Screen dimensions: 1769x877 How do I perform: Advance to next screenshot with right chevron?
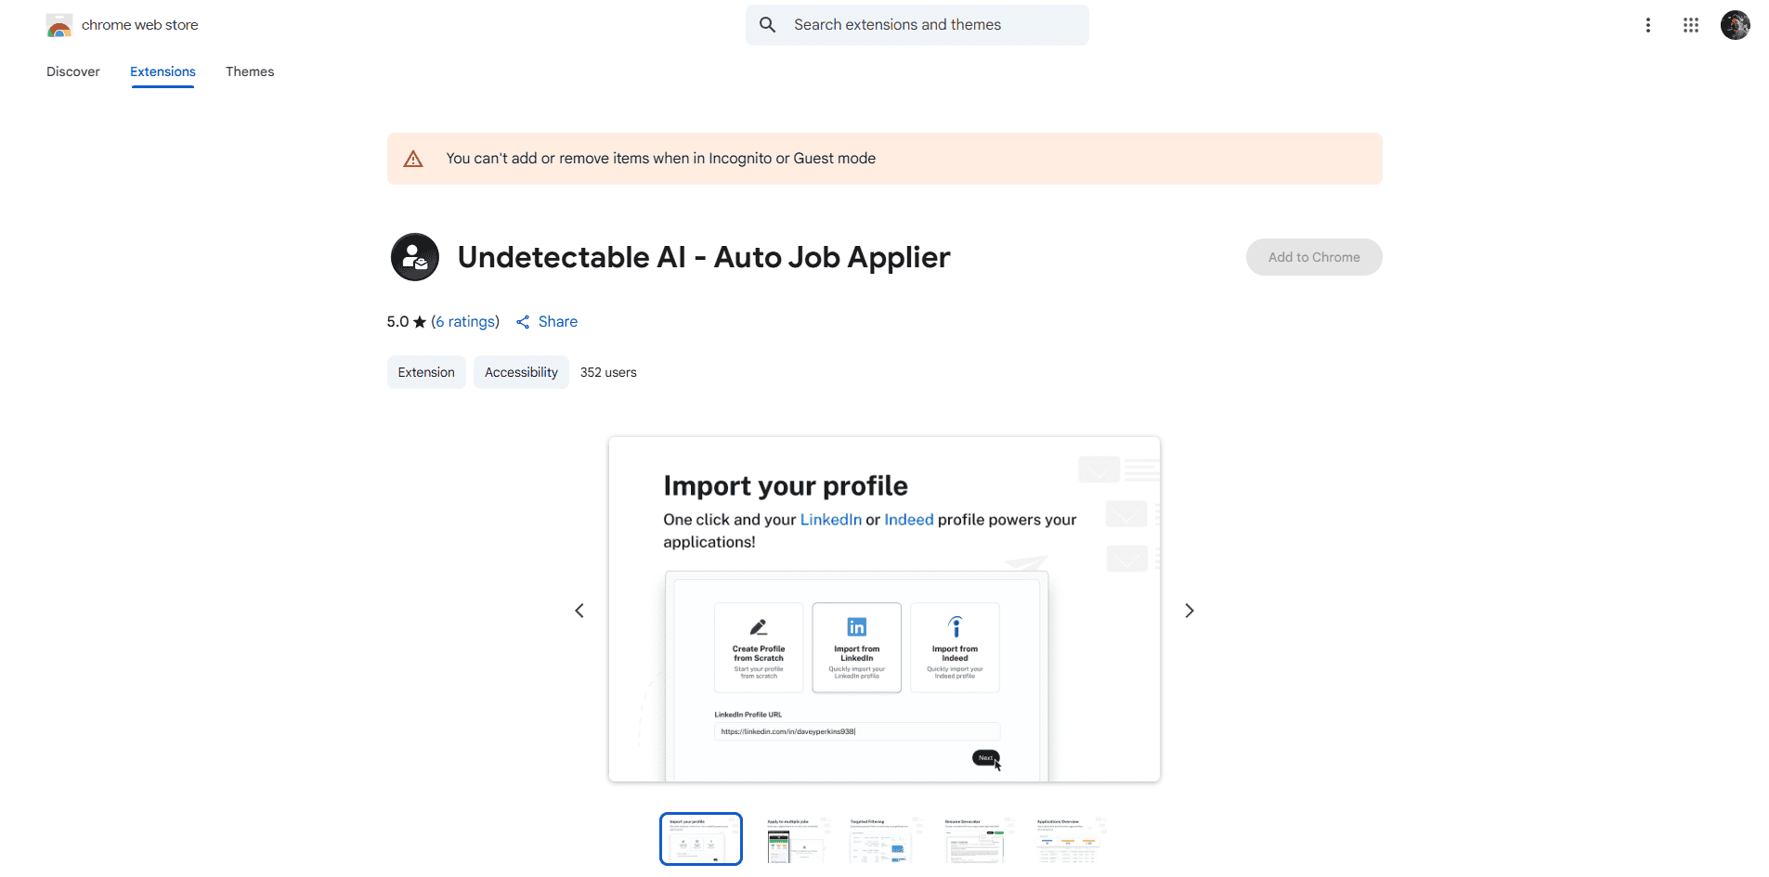tap(1190, 611)
